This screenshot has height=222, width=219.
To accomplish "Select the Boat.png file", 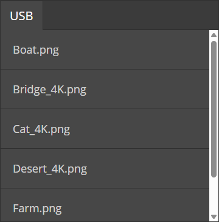I will click(36, 50).
